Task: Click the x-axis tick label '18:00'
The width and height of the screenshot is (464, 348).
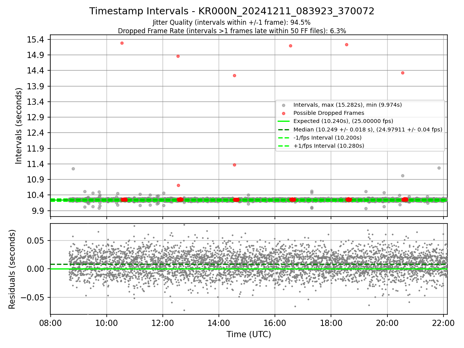Action: [x=331, y=323]
